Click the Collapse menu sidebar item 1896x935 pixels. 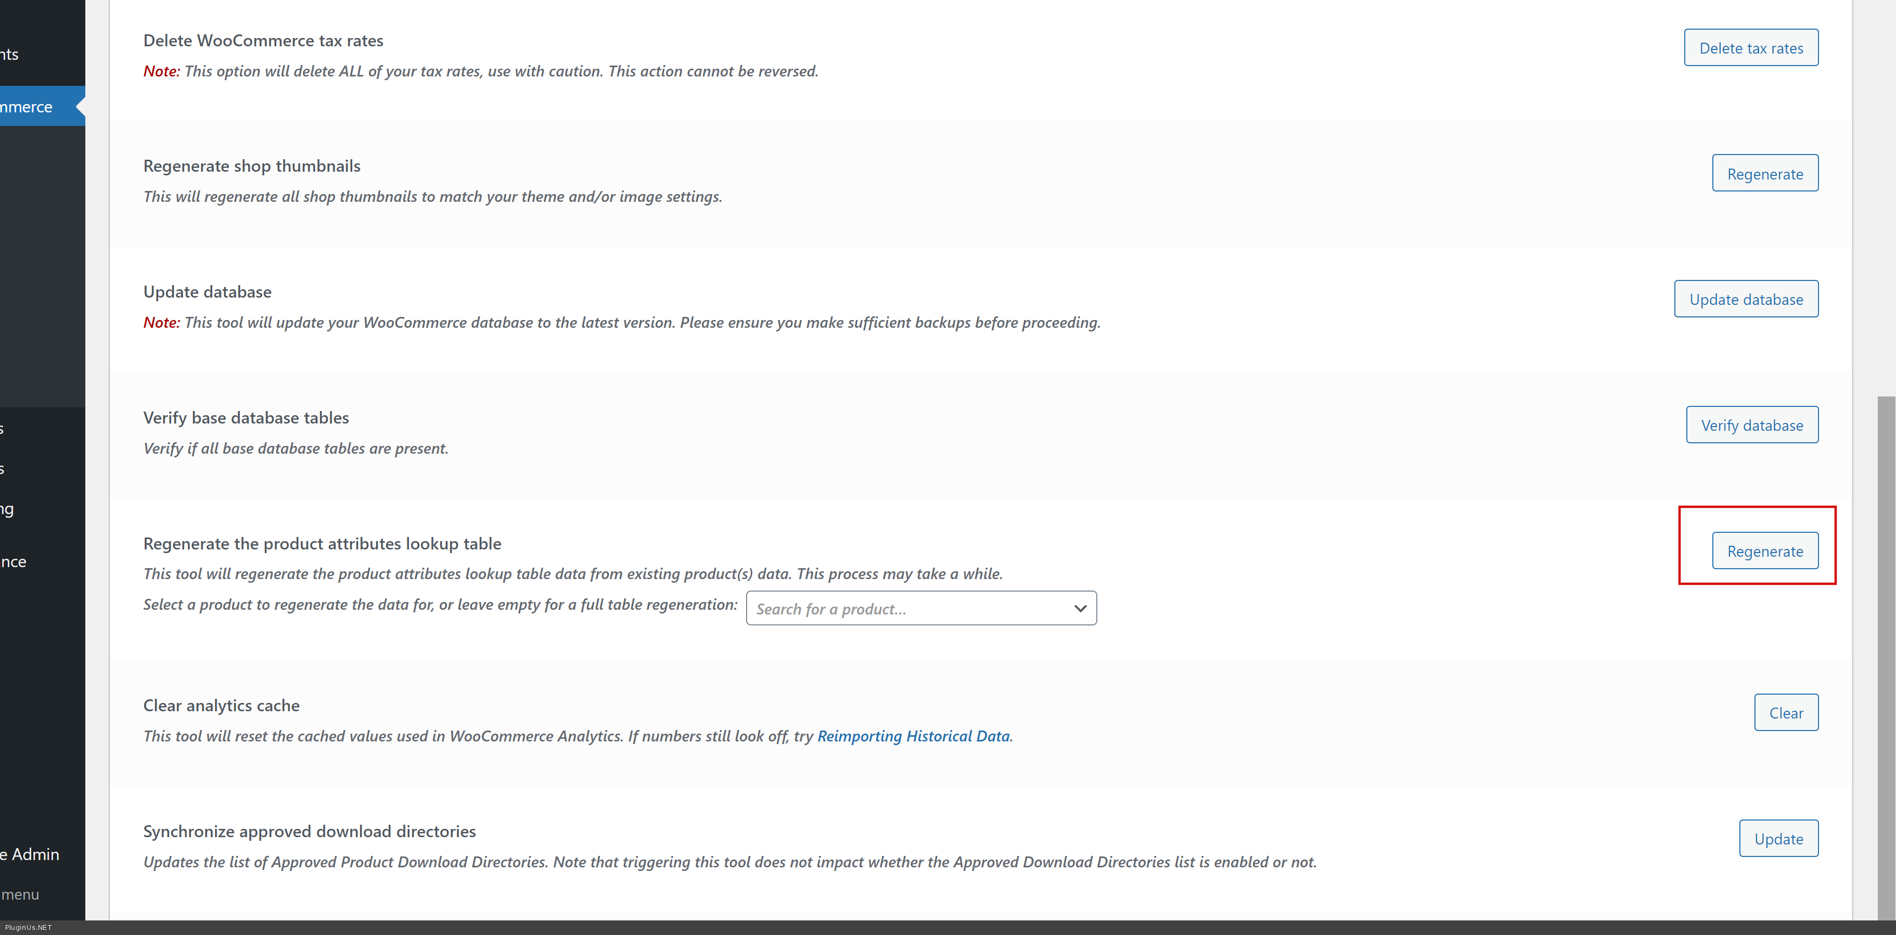pyautogui.click(x=21, y=894)
